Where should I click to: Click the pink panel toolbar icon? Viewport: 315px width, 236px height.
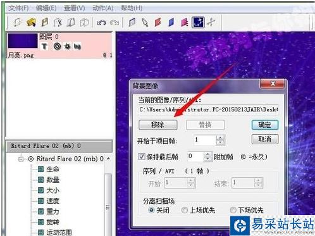185,22
